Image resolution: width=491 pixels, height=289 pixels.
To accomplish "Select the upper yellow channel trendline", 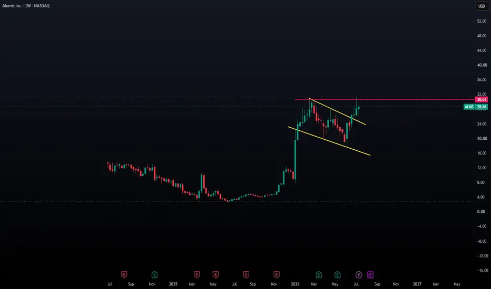I will click(x=338, y=111).
